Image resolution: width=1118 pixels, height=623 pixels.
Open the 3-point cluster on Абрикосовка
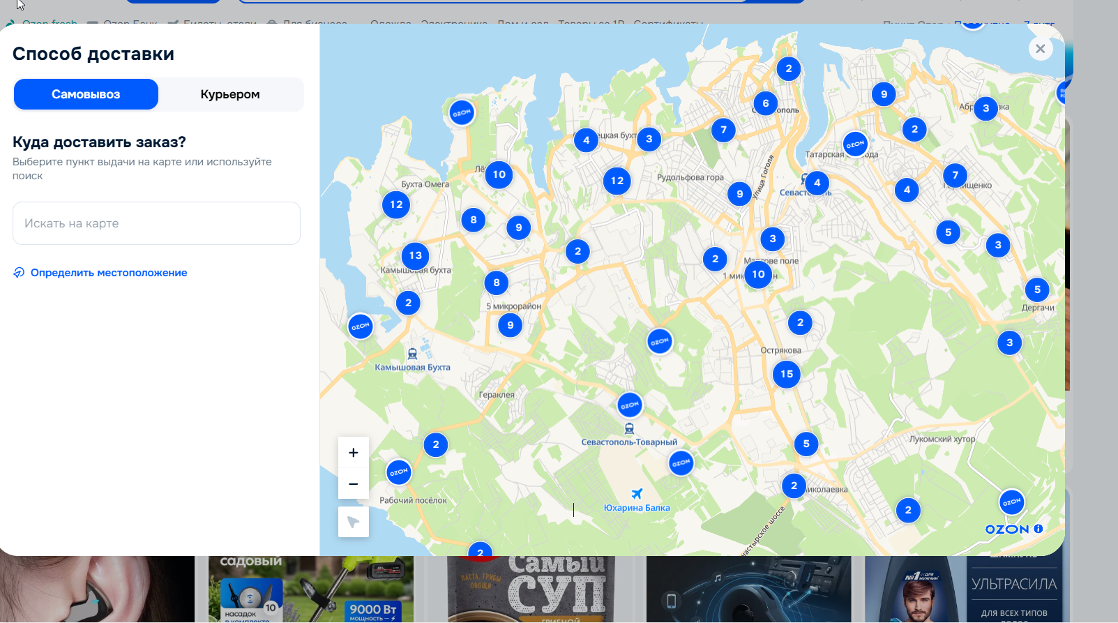tap(985, 108)
